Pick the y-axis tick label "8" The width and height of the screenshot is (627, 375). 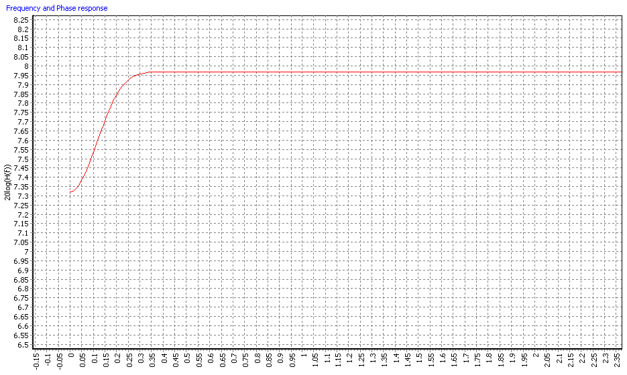tap(26, 66)
